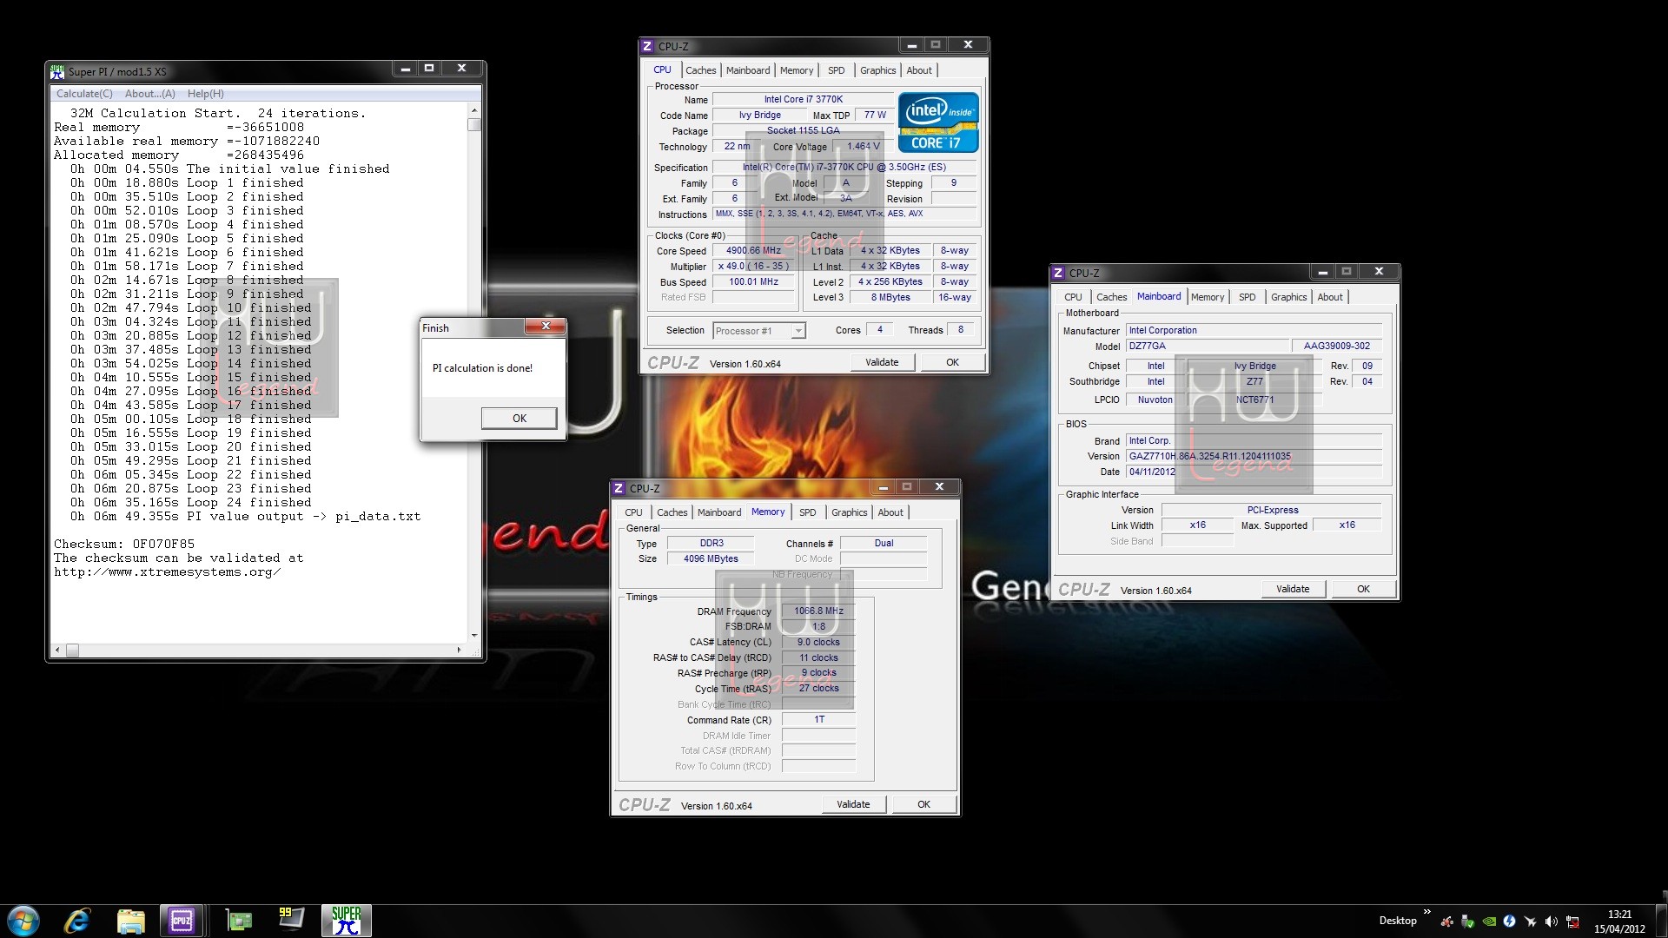This screenshot has width=1668, height=938.
Task: Switch to CPU tab in Memory CPU-Z window
Action: click(x=633, y=512)
